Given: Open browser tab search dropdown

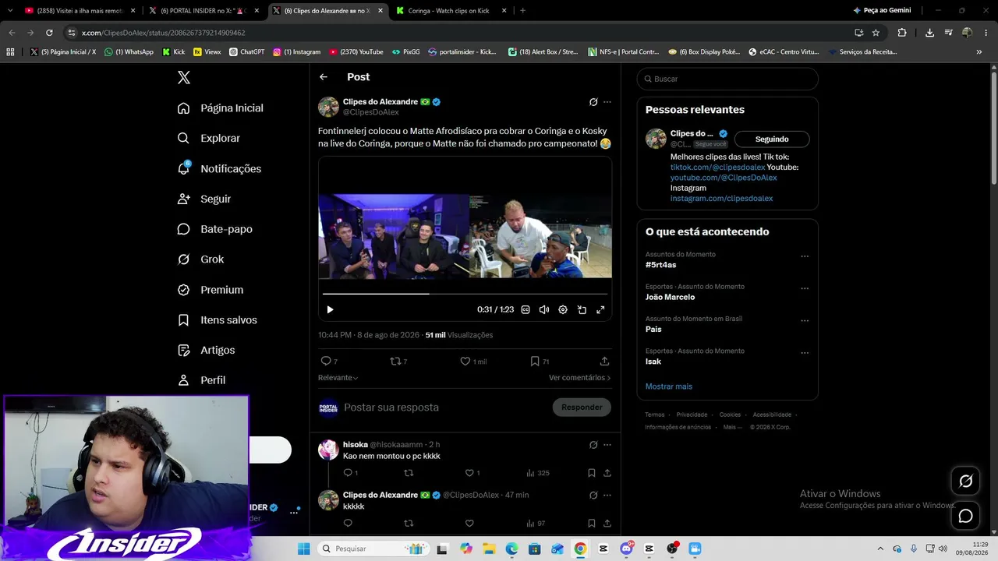Looking at the screenshot, I should tap(10, 11).
